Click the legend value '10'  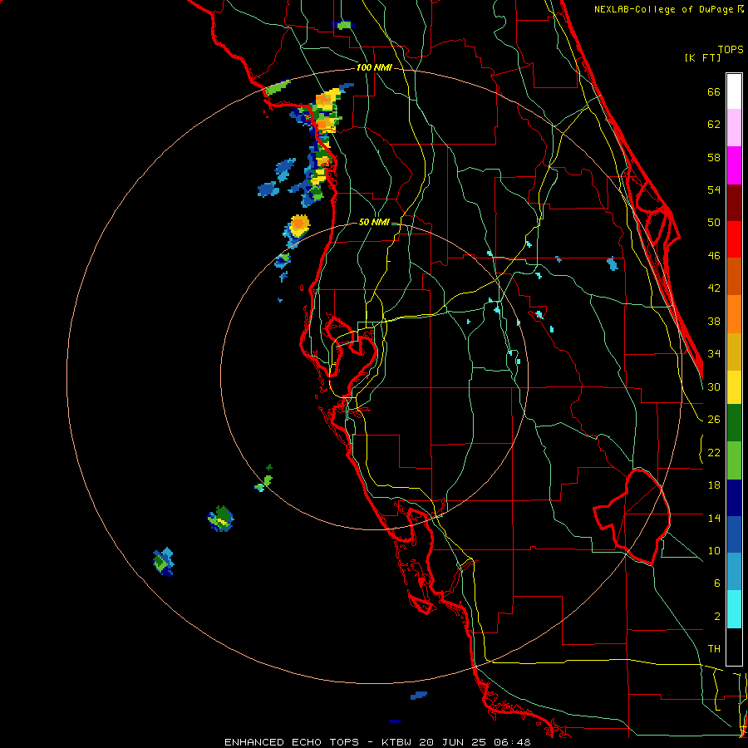coord(714,551)
